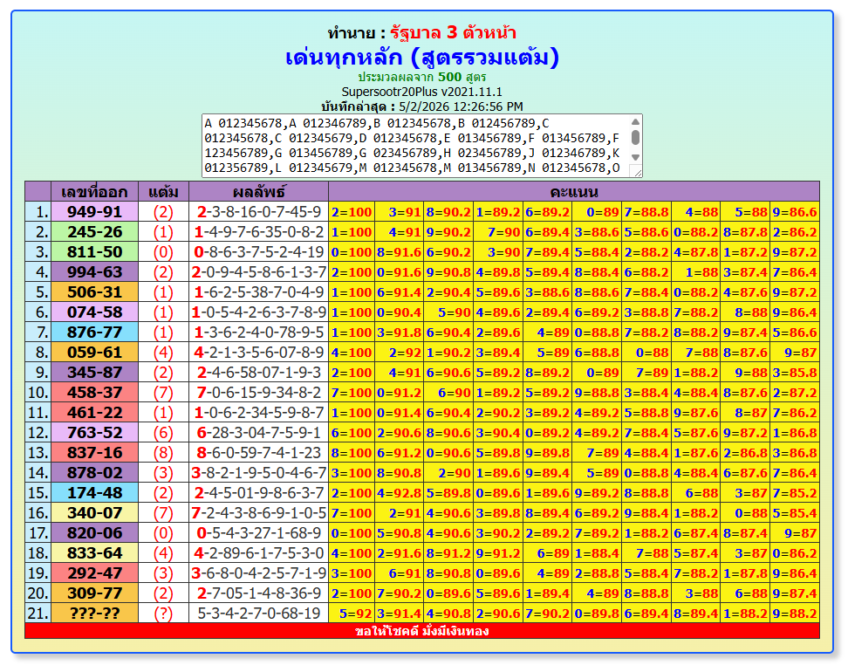The image size is (848, 672).
Task: Click result 8-6-0-59-7-4-1-23
Action: click(x=258, y=452)
